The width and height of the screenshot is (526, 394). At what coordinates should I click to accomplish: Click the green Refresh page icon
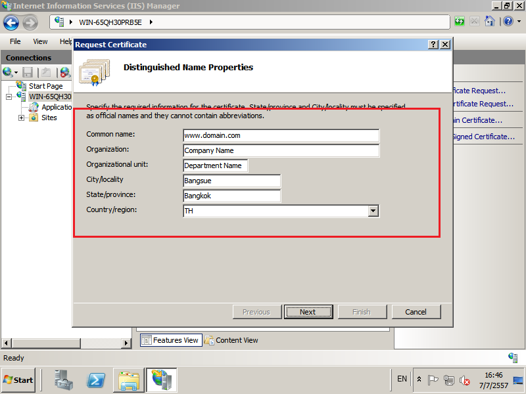460,22
